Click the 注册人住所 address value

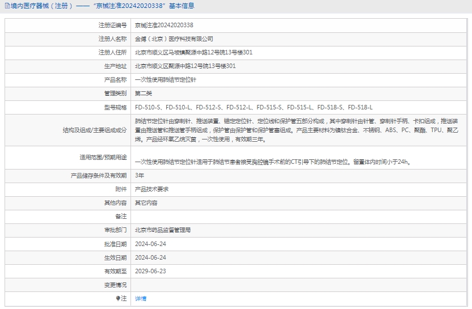193,53
